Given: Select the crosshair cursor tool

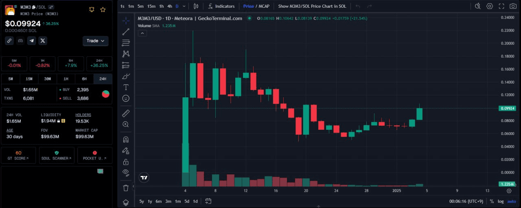Looking at the screenshot, I should [126, 20].
